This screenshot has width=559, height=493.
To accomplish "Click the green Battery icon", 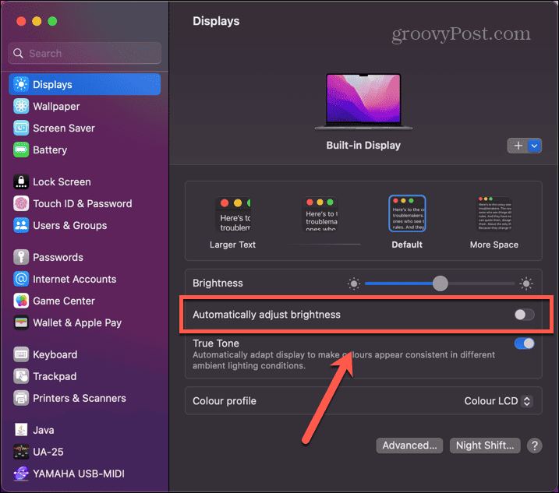I will 21,150.
